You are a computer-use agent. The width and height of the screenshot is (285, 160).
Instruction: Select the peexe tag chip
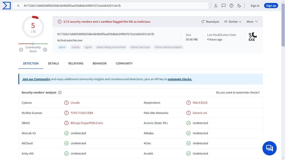[62, 47]
